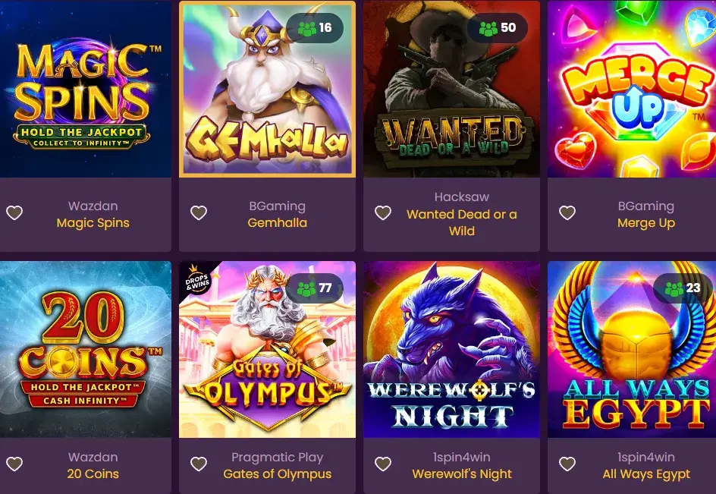Toggle heart icon for Wanted Dead or a Wild

pos(383,212)
